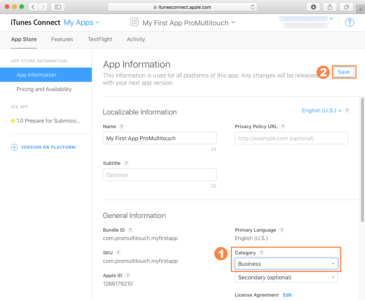Click the Apple ID number 1266179210

click(x=118, y=284)
